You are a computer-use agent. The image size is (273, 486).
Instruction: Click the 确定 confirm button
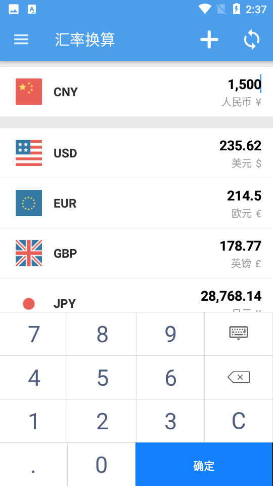point(204,464)
